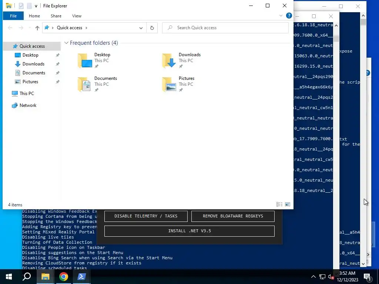
Task: Open the Windows Start menu
Action: pos(9,277)
